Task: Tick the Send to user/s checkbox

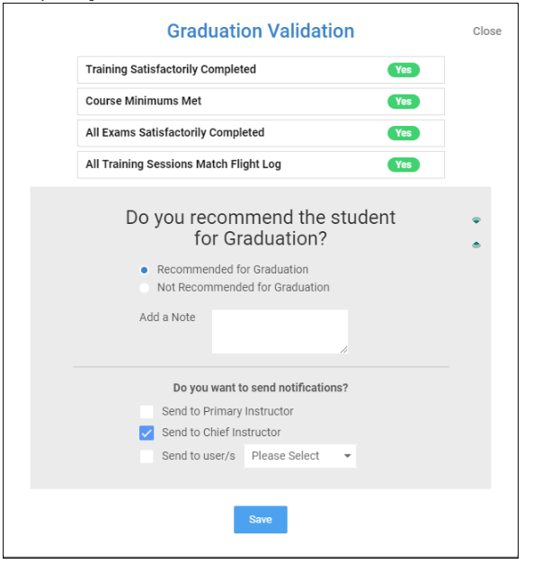Action: click(147, 456)
